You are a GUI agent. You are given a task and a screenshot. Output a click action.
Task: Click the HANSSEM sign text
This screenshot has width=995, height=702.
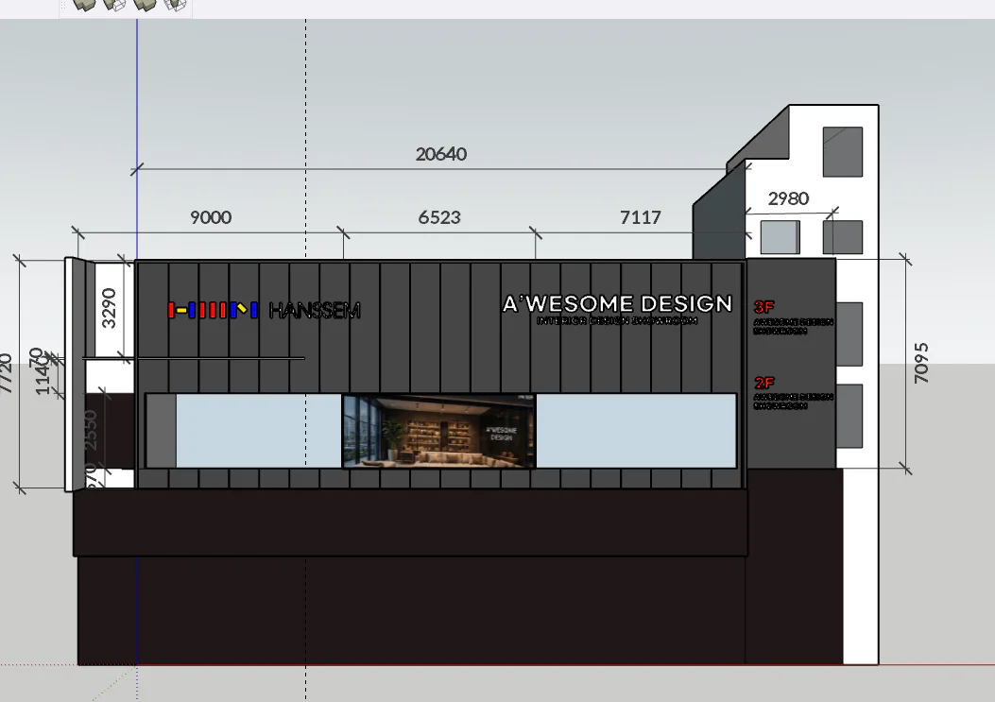tap(315, 311)
